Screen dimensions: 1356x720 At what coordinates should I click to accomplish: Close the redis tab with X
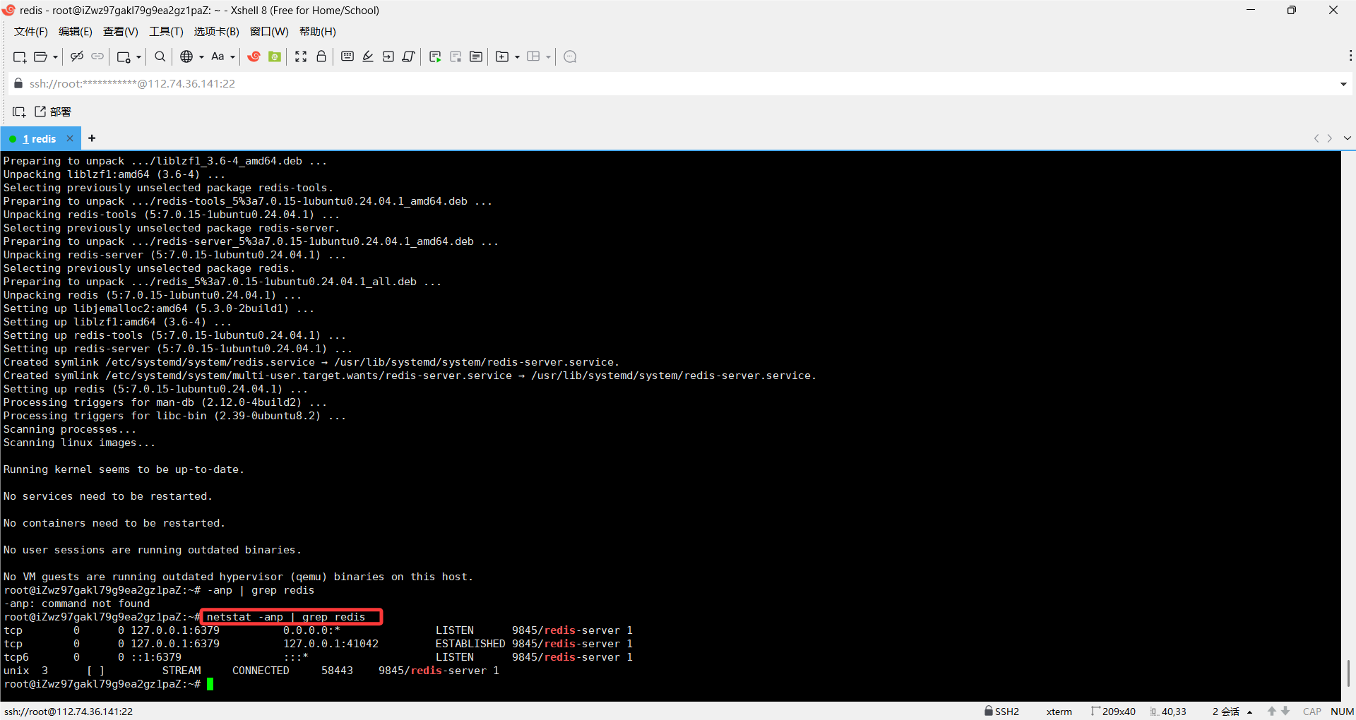70,138
